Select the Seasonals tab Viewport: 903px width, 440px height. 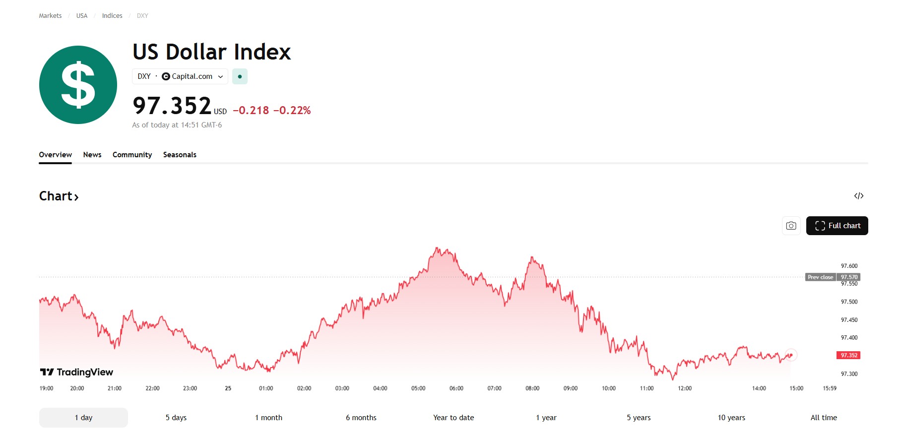[180, 155]
